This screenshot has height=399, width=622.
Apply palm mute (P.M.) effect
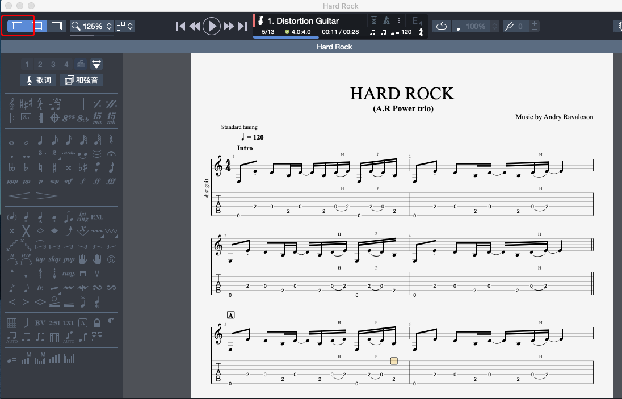(x=96, y=216)
